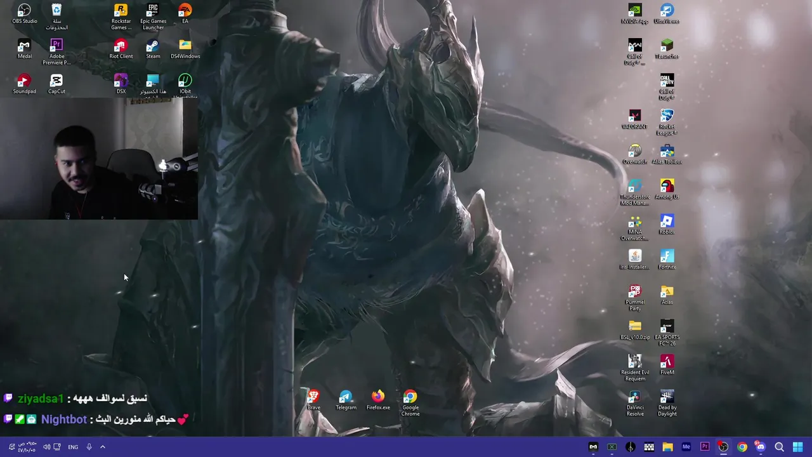Screen dimensions: 812x457
Task: Select the DaVinci Resolve desktop icon
Action: 634,403
